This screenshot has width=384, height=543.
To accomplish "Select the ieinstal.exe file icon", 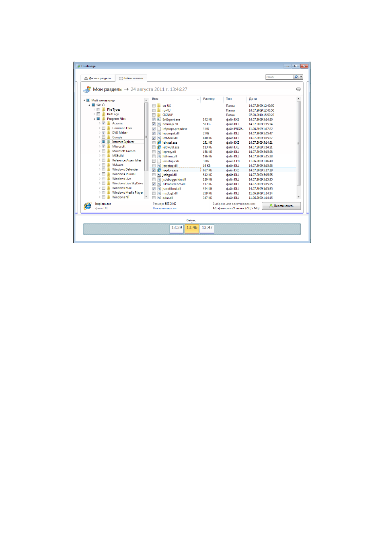I will pyautogui.click(x=159, y=142).
